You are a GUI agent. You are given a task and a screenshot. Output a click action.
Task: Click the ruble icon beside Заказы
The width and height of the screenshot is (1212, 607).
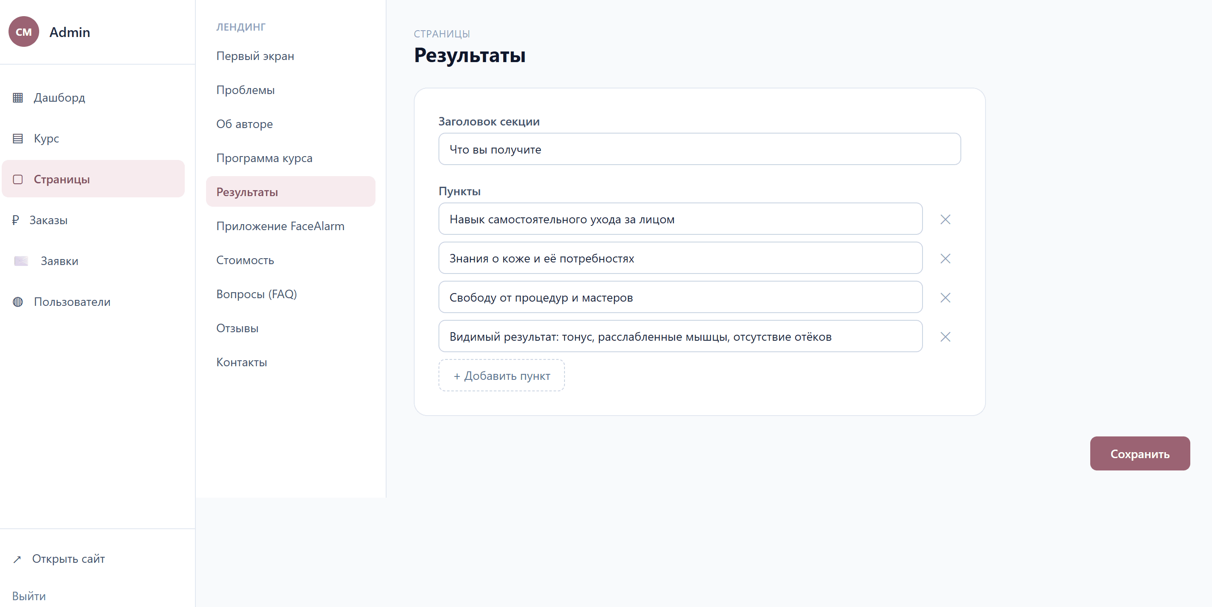[x=15, y=220]
